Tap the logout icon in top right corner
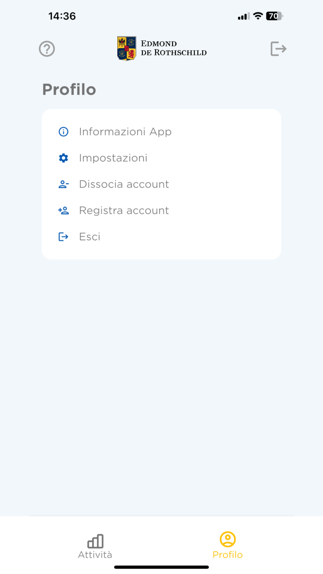323x574 pixels. [x=278, y=48]
